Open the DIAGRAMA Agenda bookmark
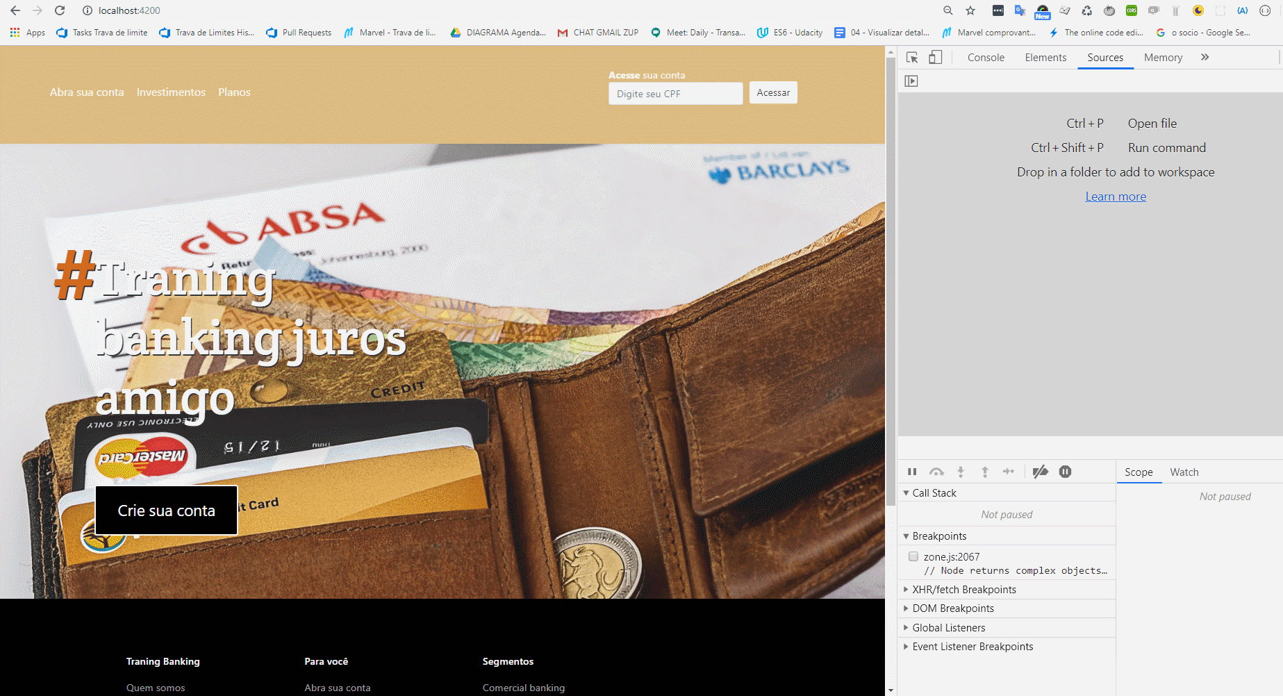The width and height of the screenshot is (1283, 696). [498, 33]
